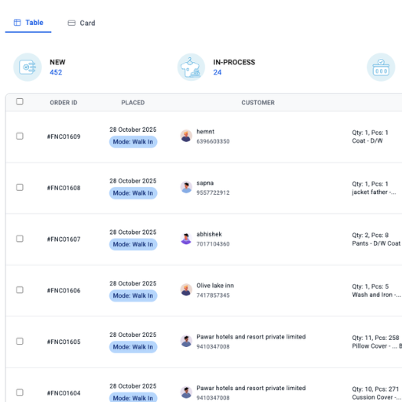This screenshot has height=402, width=402.
Task: Click phone 9410347008 in #FNC01605 row
Action: pos(213,347)
